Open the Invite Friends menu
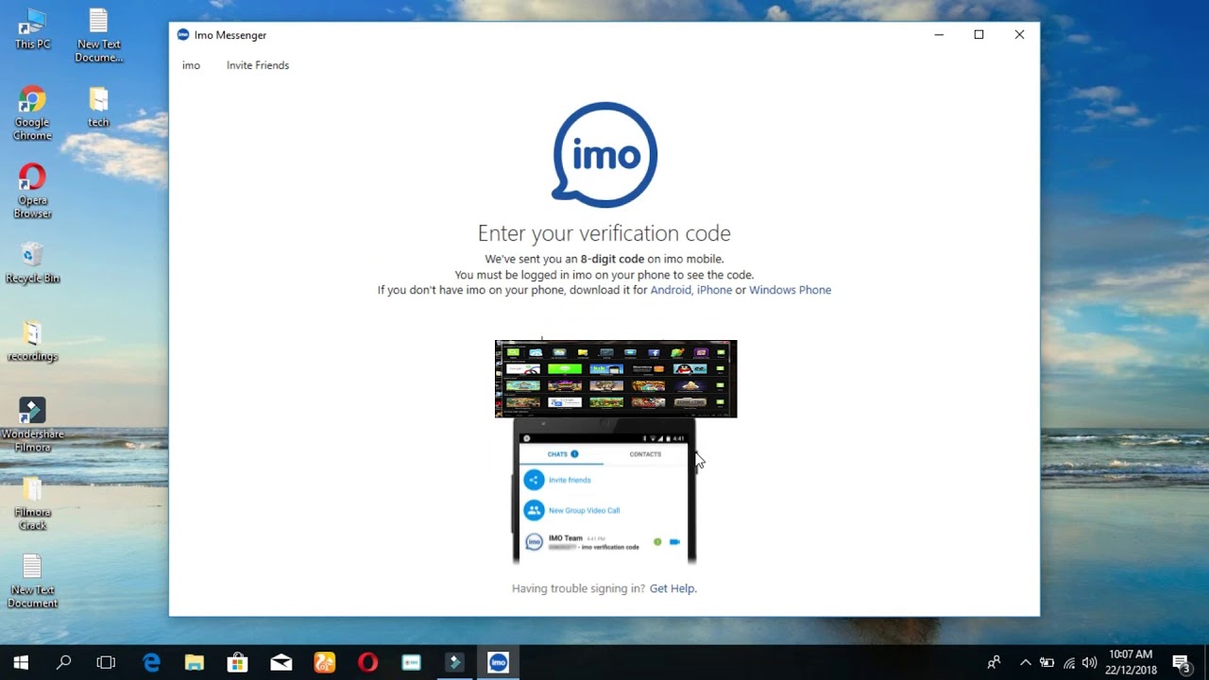Screen dimensions: 1209x680 258,65
